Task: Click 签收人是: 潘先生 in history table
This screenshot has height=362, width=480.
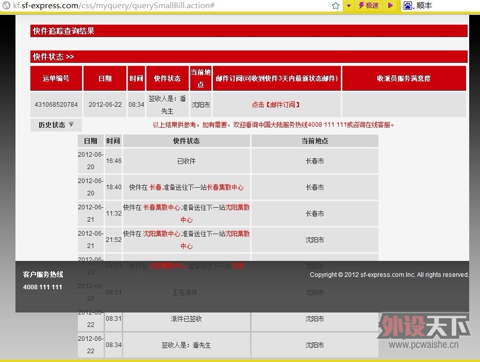Action: [x=187, y=345]
